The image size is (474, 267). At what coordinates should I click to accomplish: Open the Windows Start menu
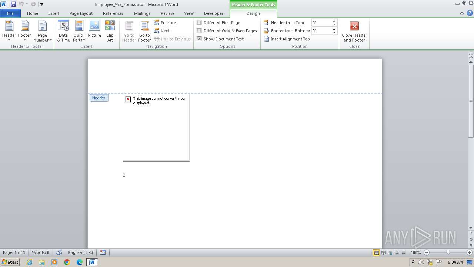[x=10, y=262]
